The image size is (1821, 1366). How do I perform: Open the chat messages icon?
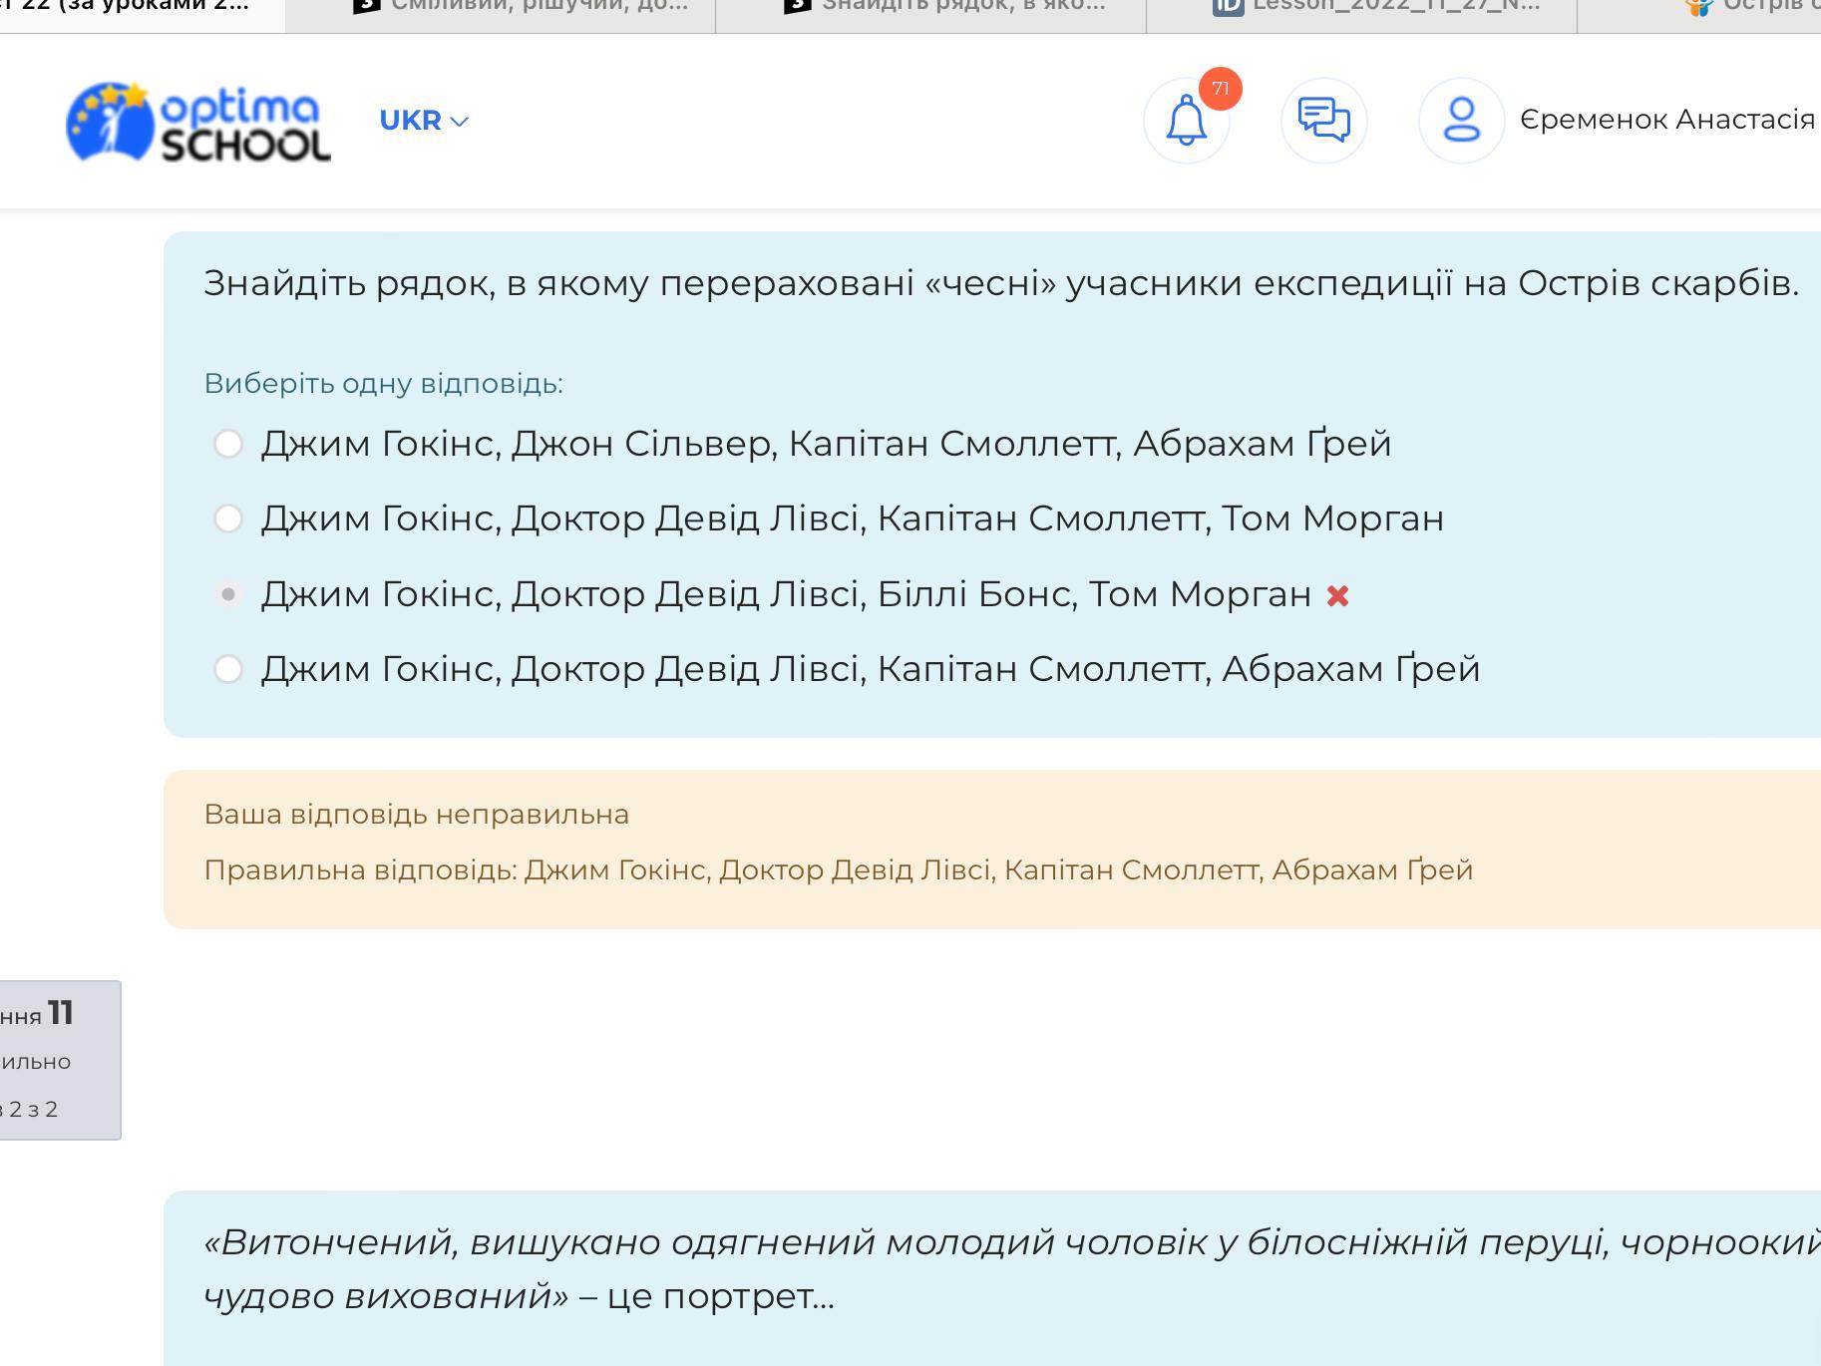[1323, 121]
